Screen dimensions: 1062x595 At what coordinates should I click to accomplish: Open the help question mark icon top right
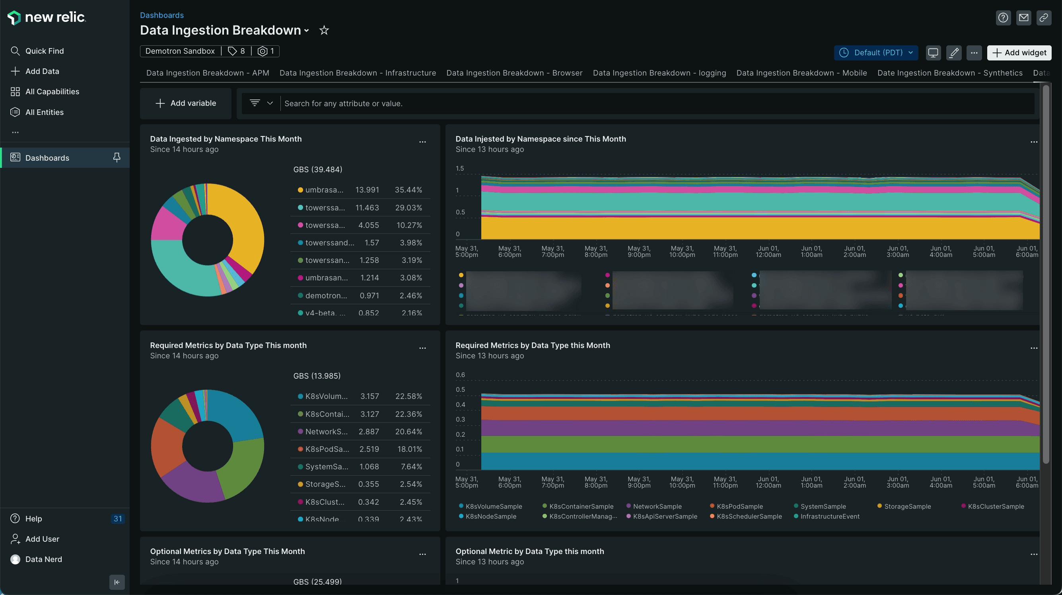[x=1003, y=18]
